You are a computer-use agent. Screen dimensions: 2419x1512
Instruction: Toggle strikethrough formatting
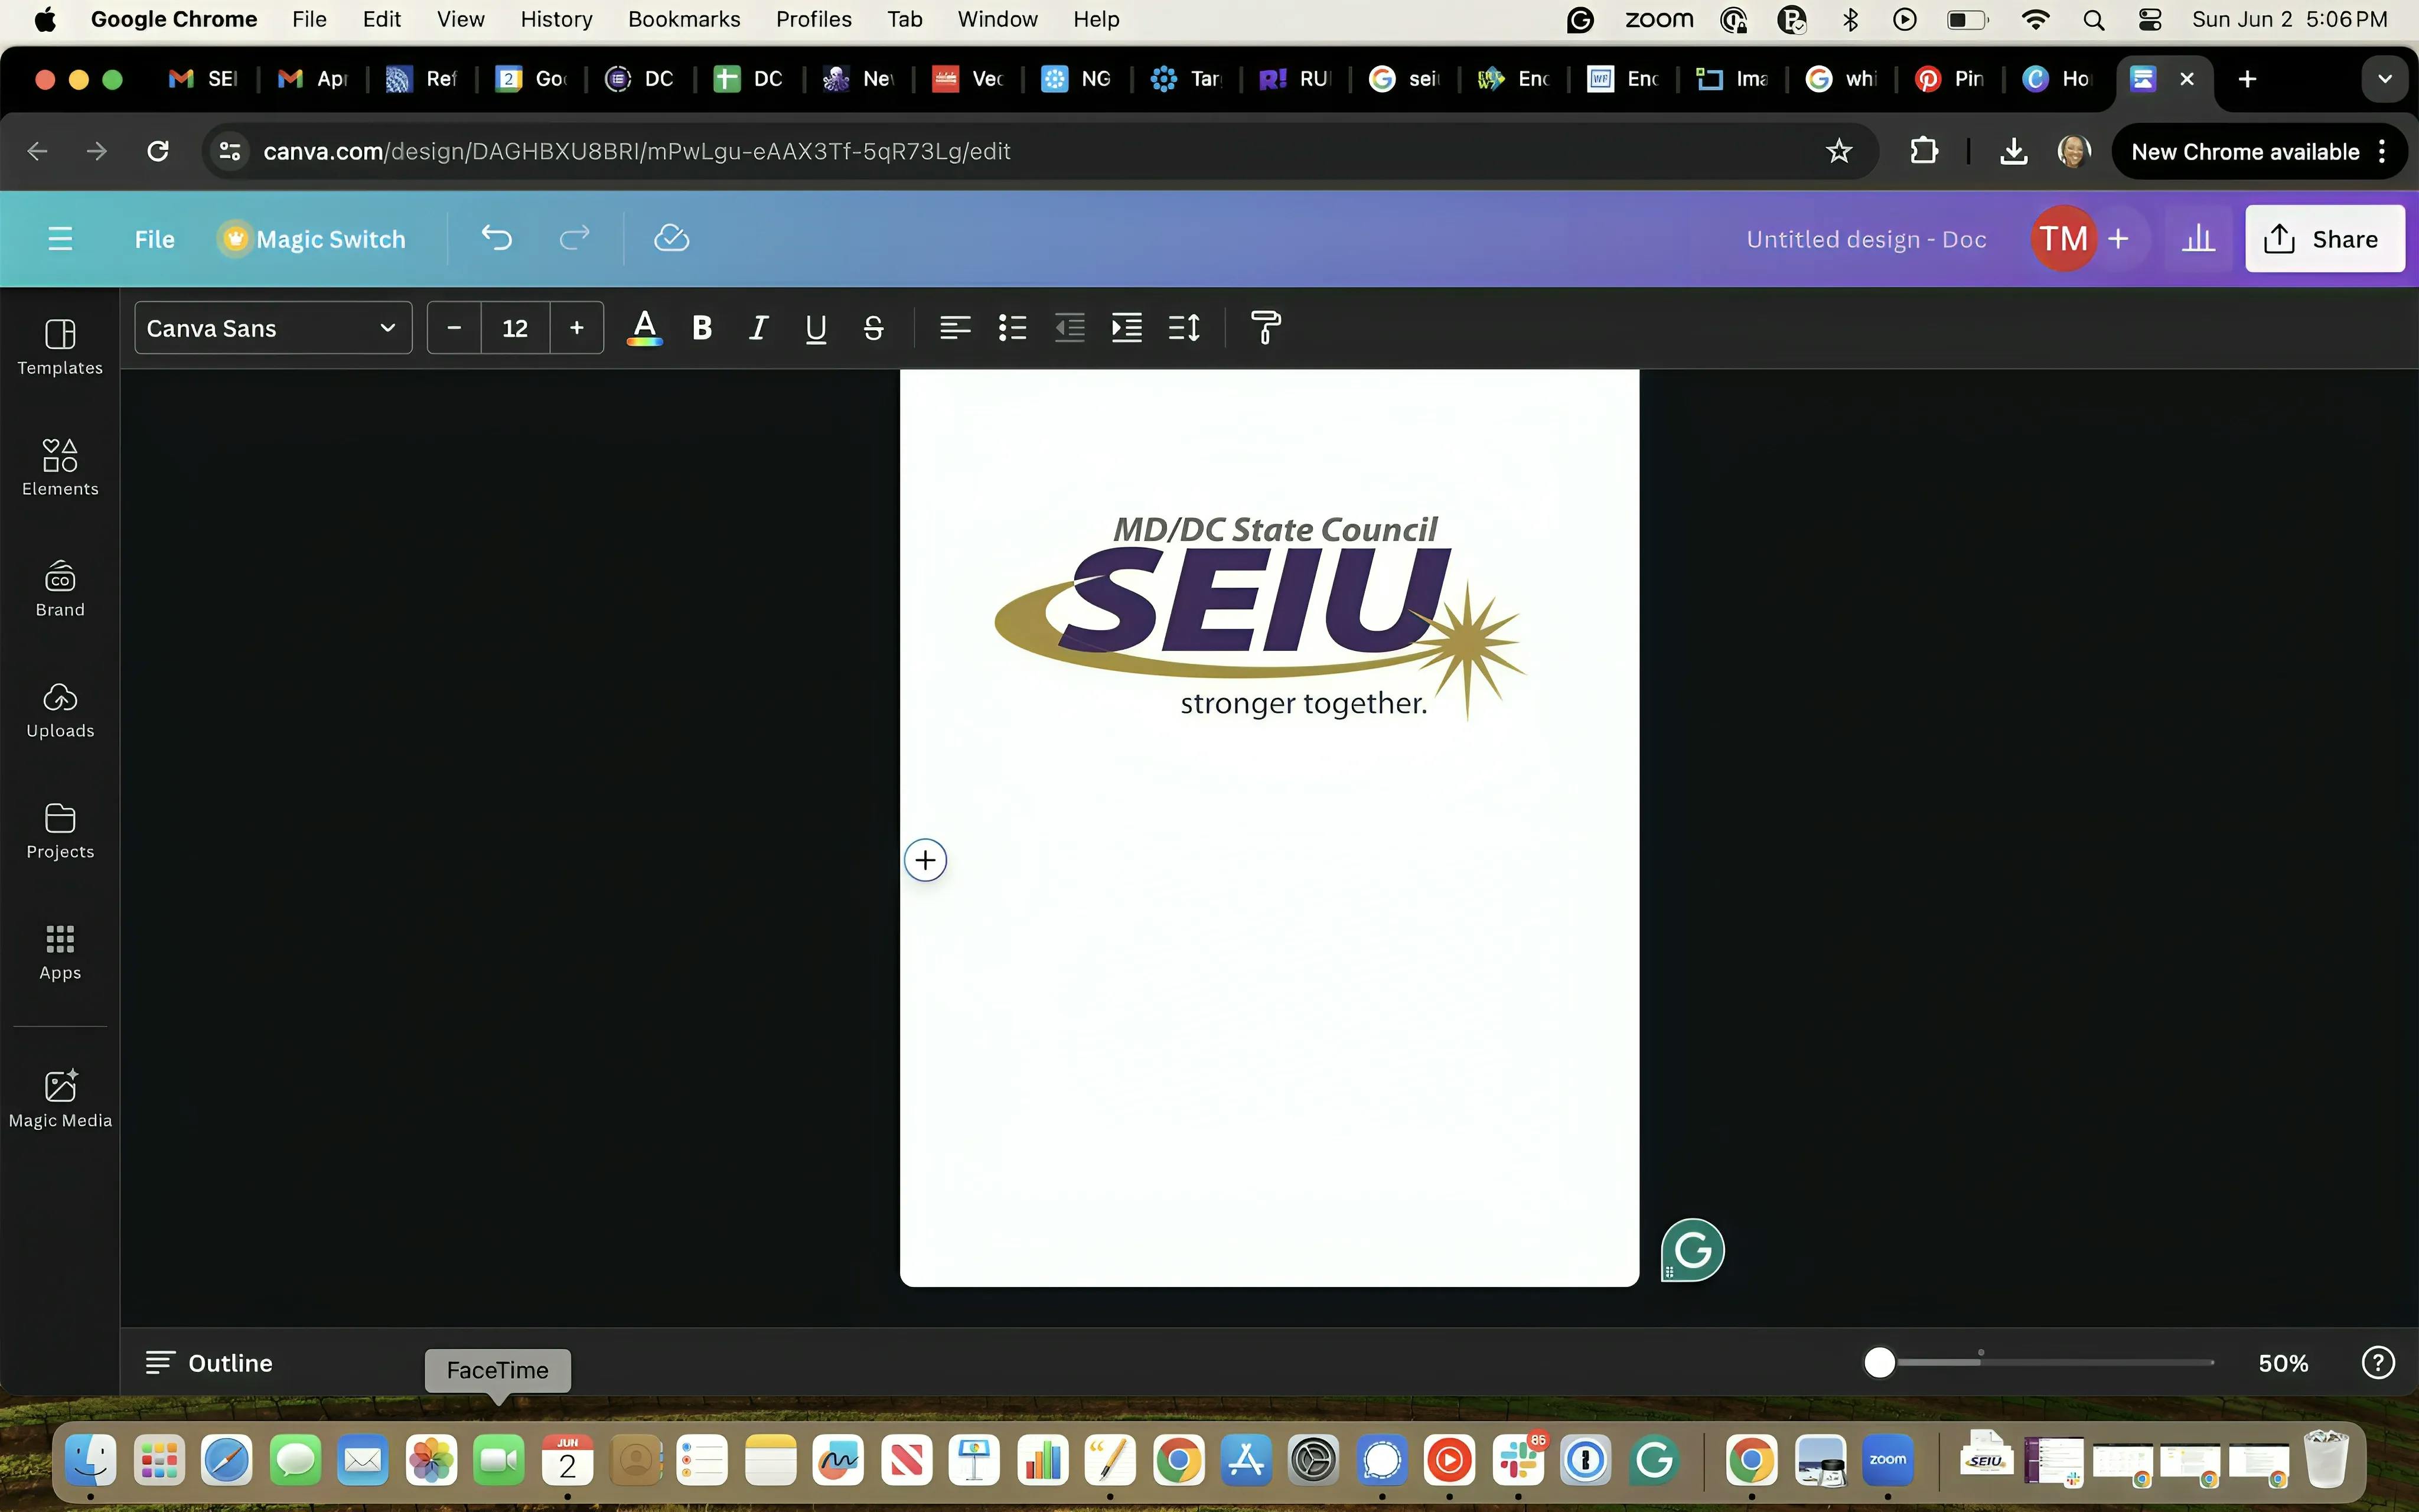873,327
